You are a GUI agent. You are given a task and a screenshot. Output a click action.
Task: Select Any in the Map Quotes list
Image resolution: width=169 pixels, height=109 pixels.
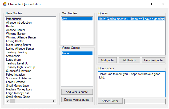(x=77, y=19)
